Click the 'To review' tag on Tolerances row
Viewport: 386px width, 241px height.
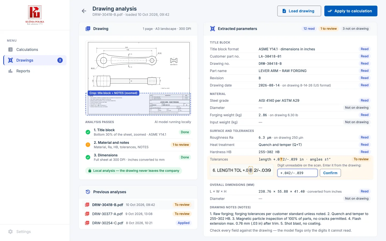pyautogui.click(x=361, y=159)
